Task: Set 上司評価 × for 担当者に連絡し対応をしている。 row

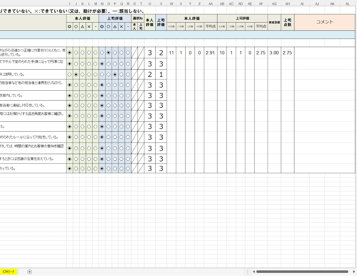Action: [x=121, y=106]
